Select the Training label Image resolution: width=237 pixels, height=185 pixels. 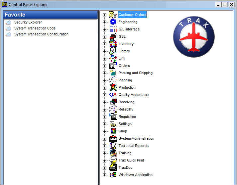pyautogui.click(x=125, y=153)
